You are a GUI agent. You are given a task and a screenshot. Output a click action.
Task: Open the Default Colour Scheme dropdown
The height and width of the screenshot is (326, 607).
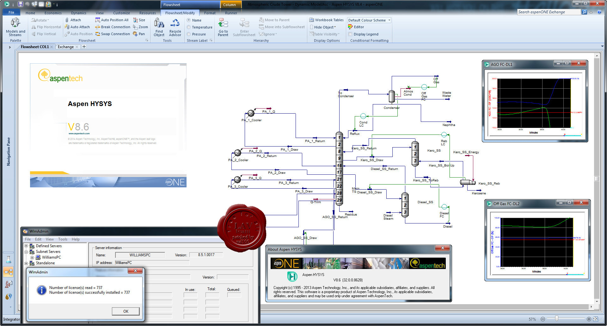click(x=369, y=20)
